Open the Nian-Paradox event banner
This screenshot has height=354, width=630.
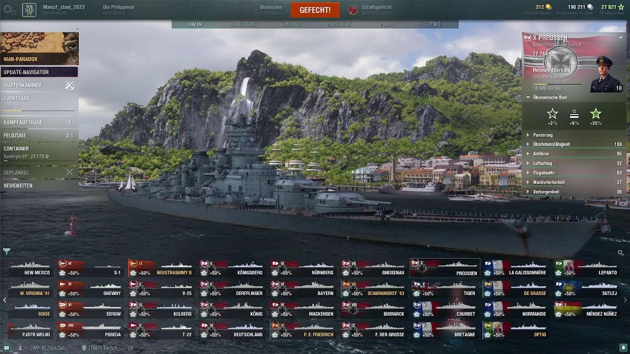(x=39, y=48)
